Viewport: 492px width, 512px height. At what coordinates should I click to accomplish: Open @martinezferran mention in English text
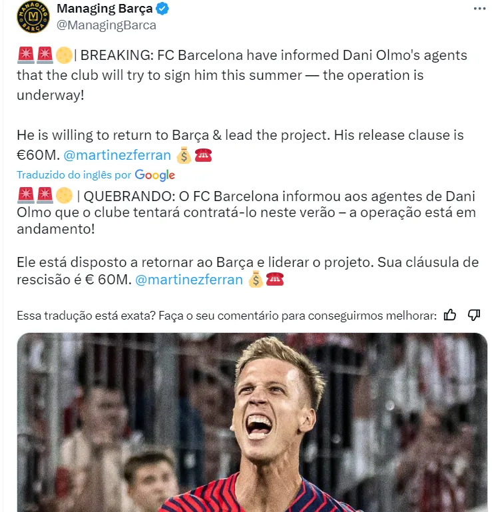(x=117, y=155)
